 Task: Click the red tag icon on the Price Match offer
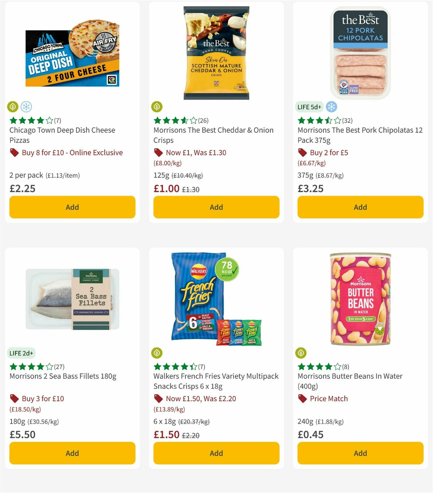[302, 398]
